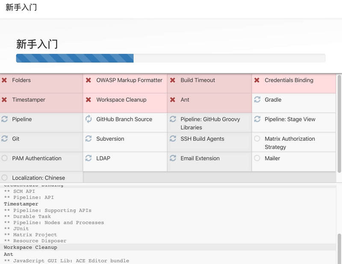The width and height of the screenshot is (342, 264).
Task: Select the SSH Build Agents label
Action: coord(202,139)
